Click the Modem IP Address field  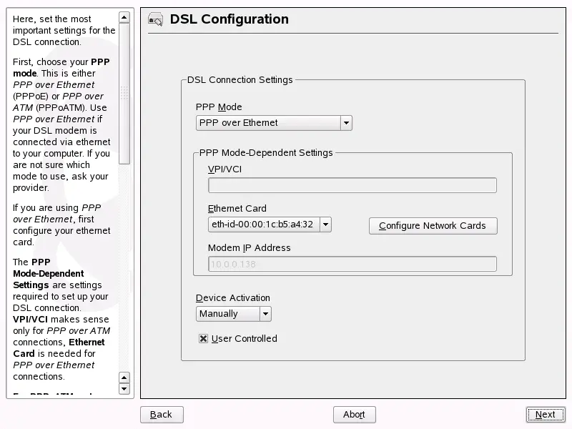[352, 264]
